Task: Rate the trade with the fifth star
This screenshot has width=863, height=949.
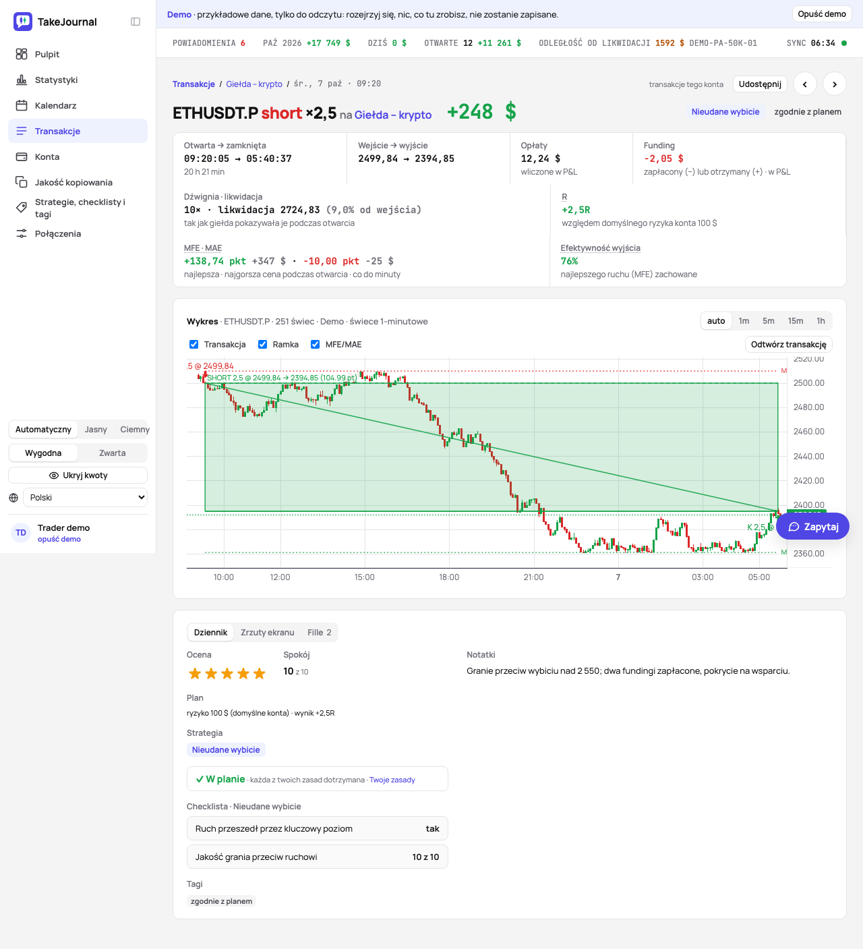Action: point(260,673)
